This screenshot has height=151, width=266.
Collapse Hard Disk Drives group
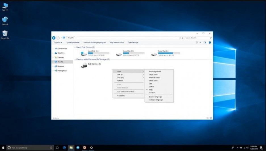[x=75, y=47]
